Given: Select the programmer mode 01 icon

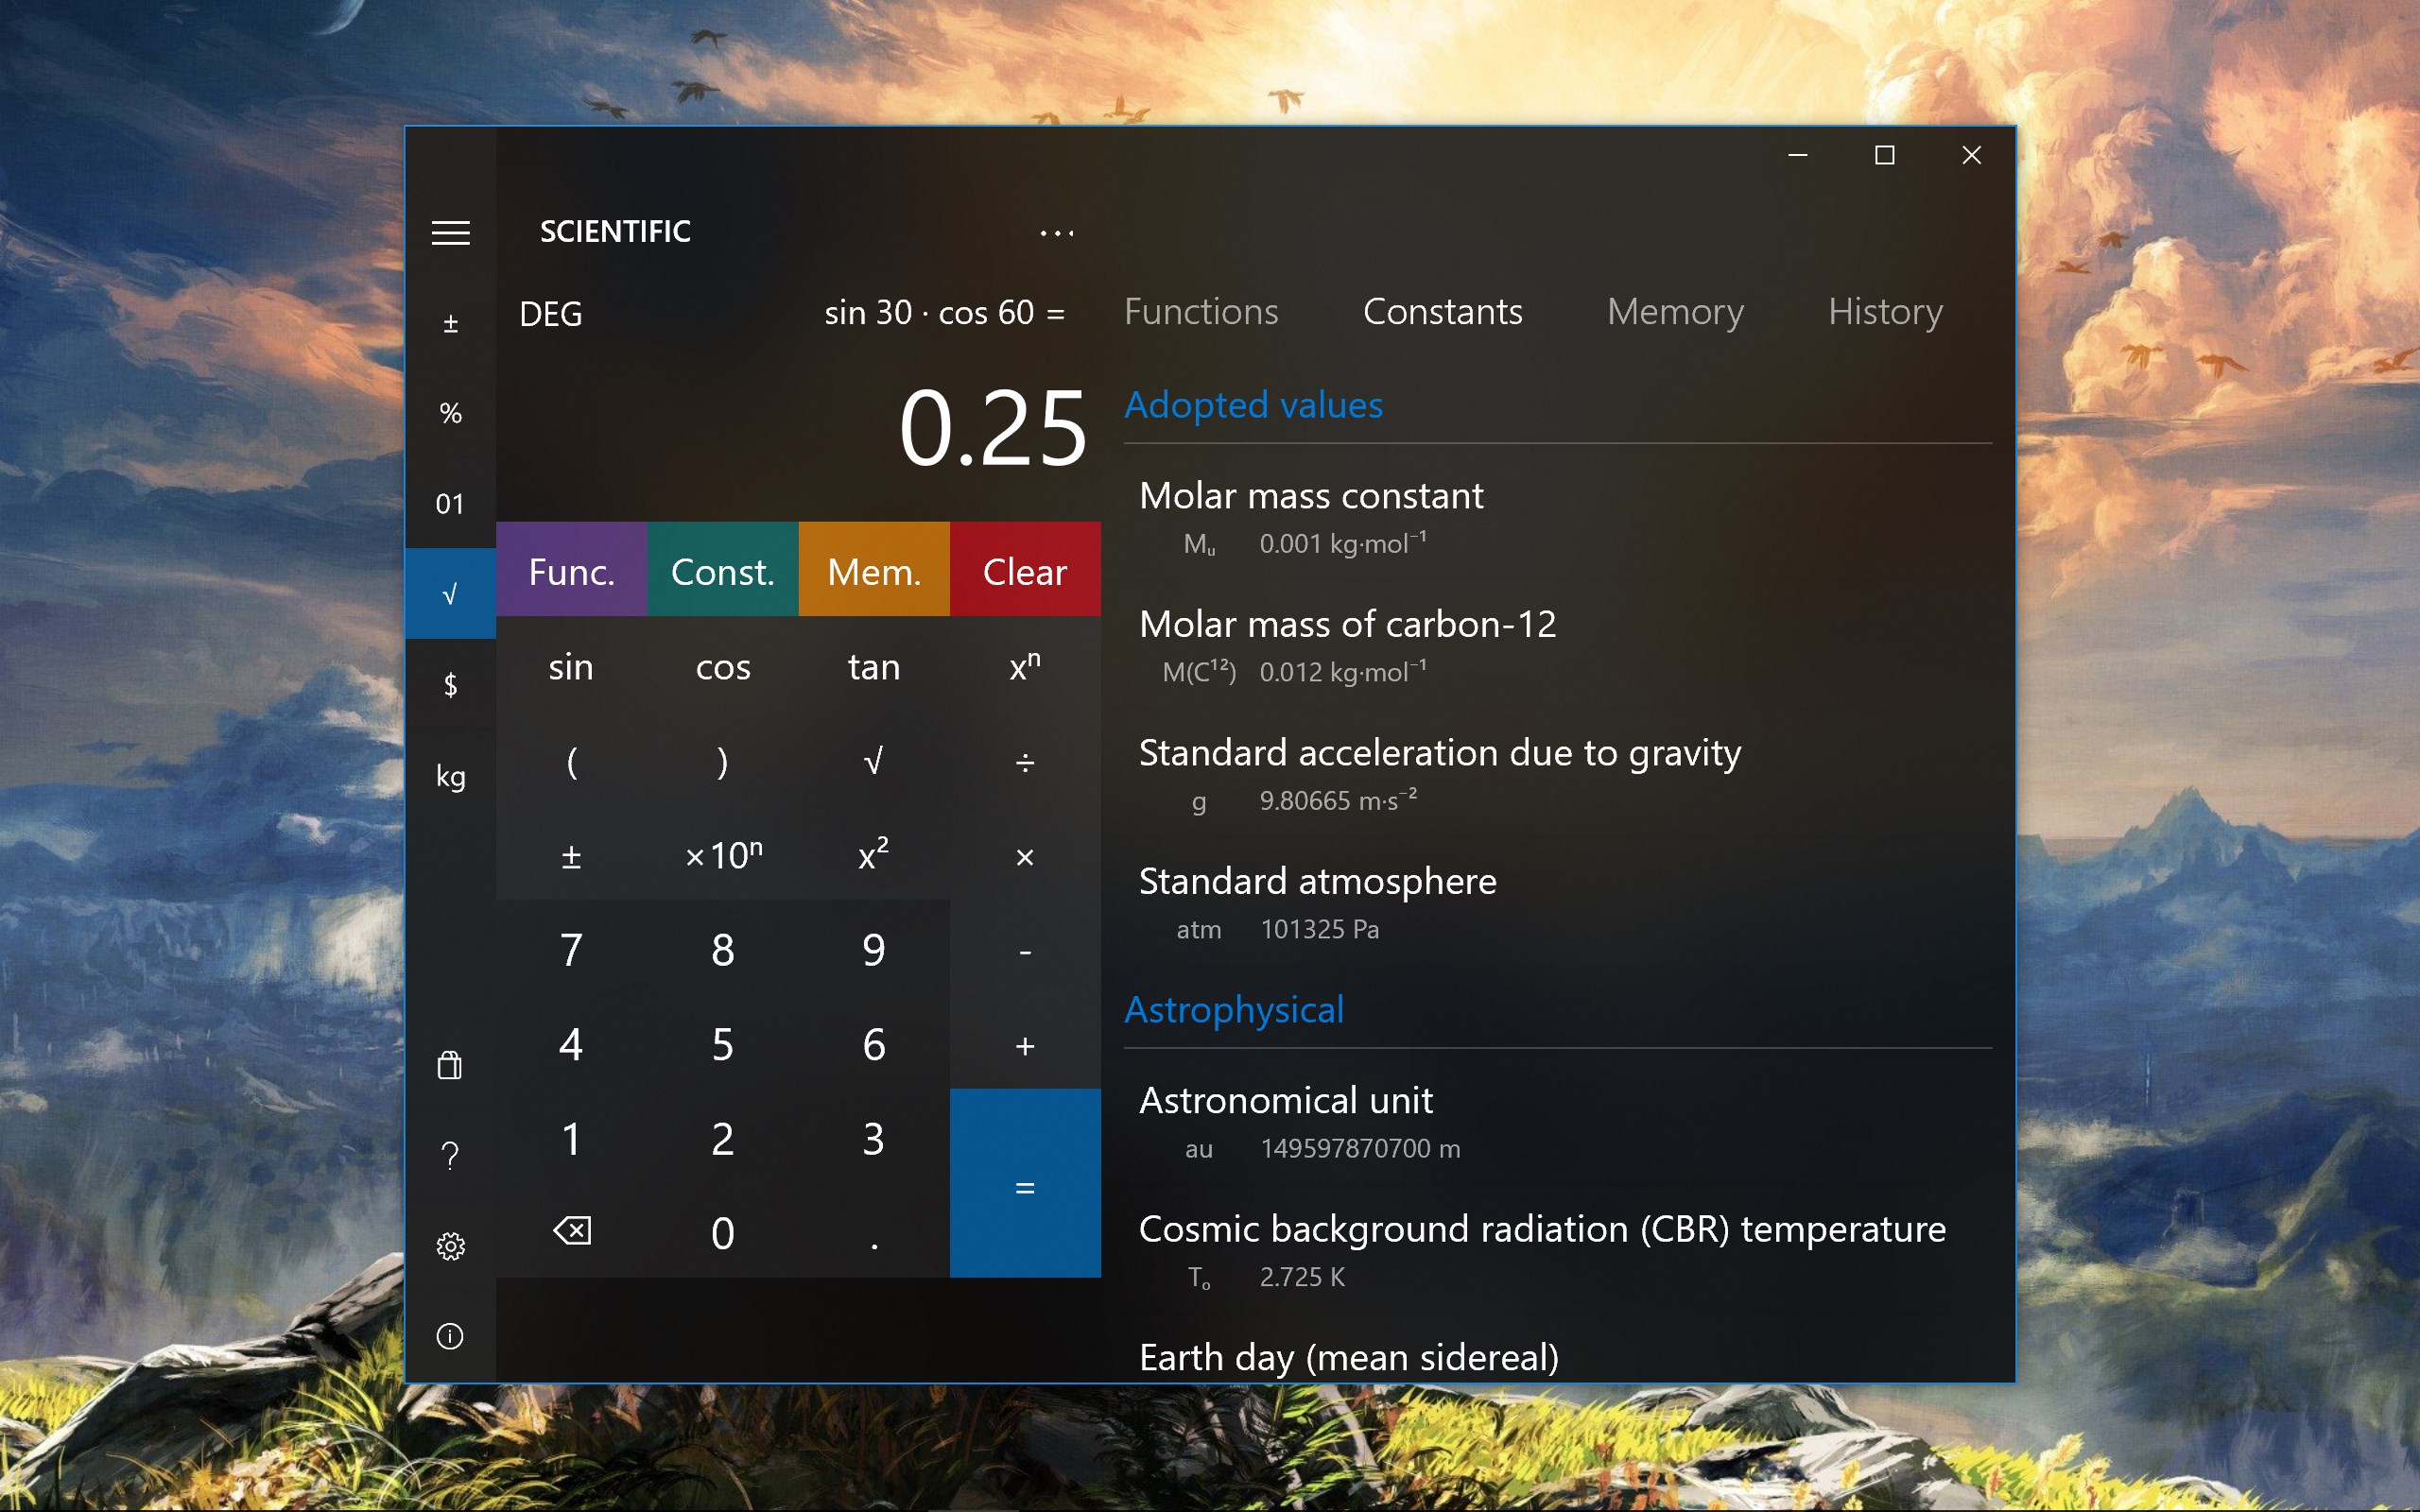Looking at the screenshot, I should (x=449, y=503).
